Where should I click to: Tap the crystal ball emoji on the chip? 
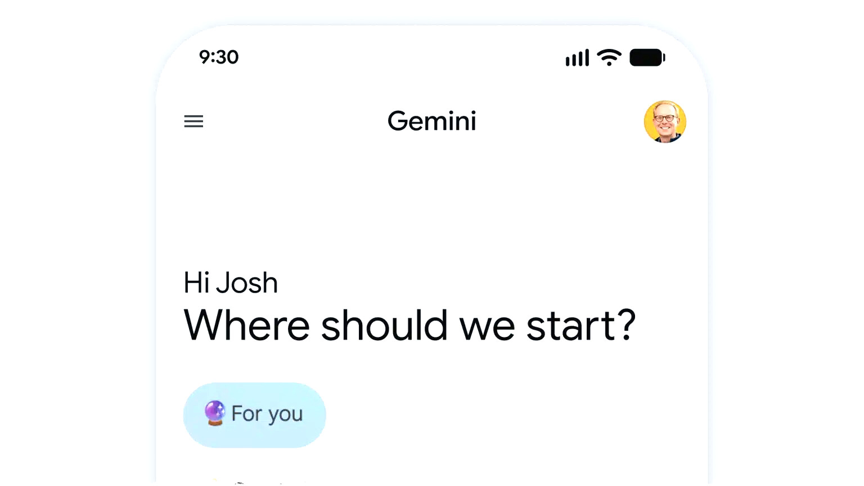[214, 414]
